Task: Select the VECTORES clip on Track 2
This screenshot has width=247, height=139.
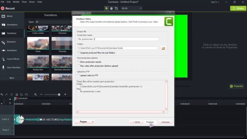Action: (43, 120)
